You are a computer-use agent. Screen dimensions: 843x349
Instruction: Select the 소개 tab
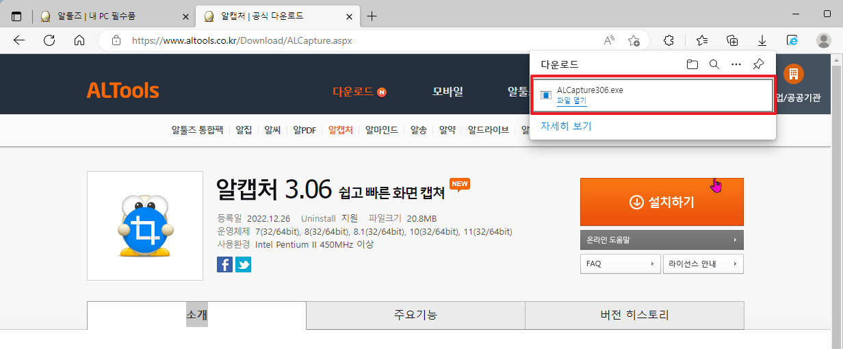pos(196,315)
